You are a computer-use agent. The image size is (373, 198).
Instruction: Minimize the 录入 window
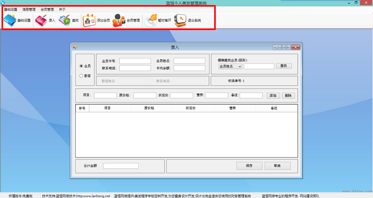click(277, 47)
